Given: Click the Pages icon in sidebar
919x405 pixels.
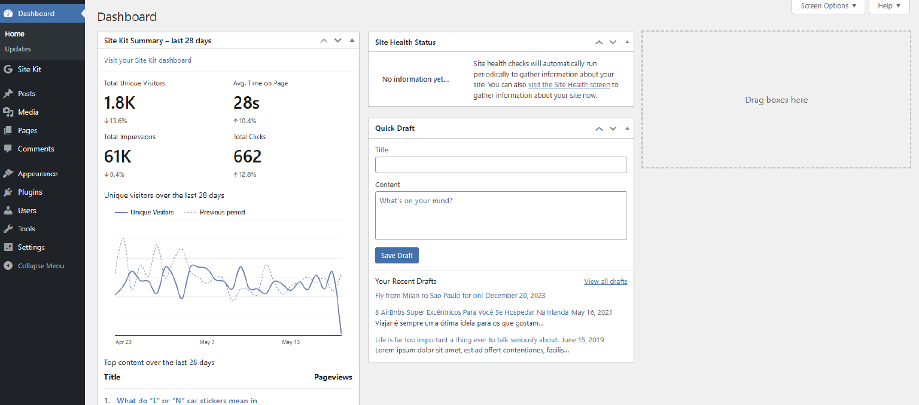Looking at the screenshot, I should tap(8, 131).
